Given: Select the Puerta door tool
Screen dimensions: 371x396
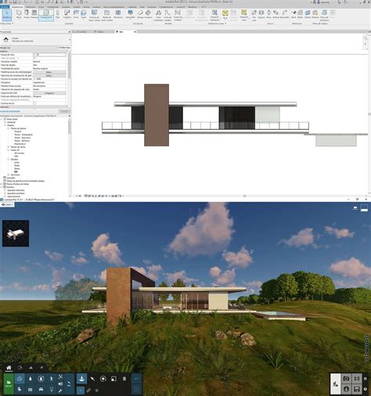Looking at the screenshot, I should 27,14.
